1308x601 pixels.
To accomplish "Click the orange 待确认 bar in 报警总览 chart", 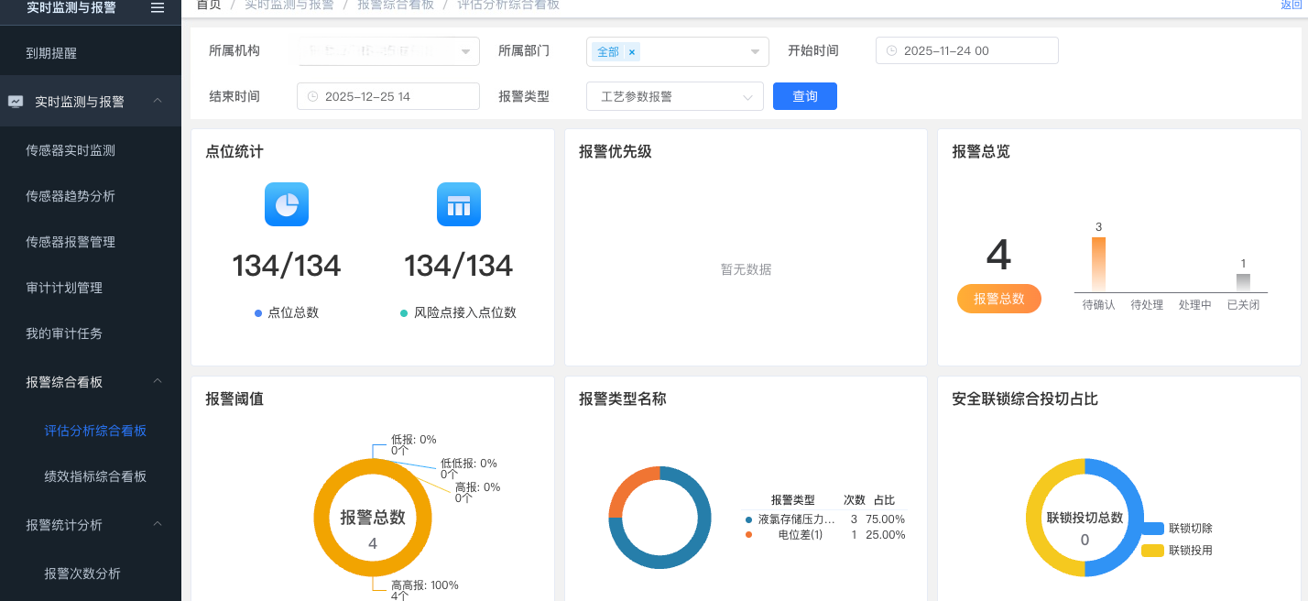I will [x=1098, y=265].
